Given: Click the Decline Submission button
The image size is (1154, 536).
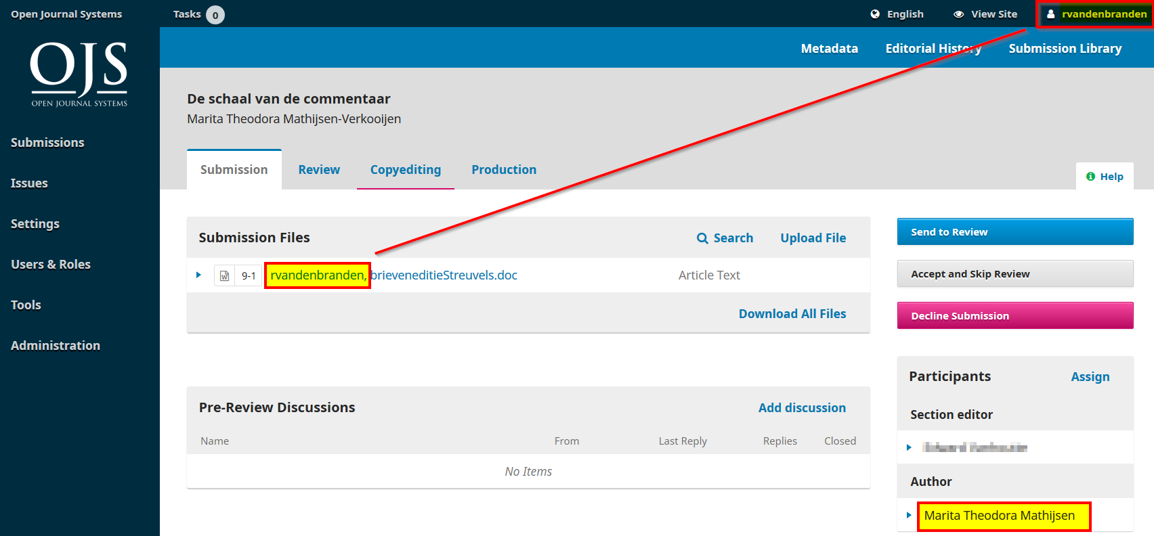Looking at the screenshot, I should click(x=1015, y=315).
